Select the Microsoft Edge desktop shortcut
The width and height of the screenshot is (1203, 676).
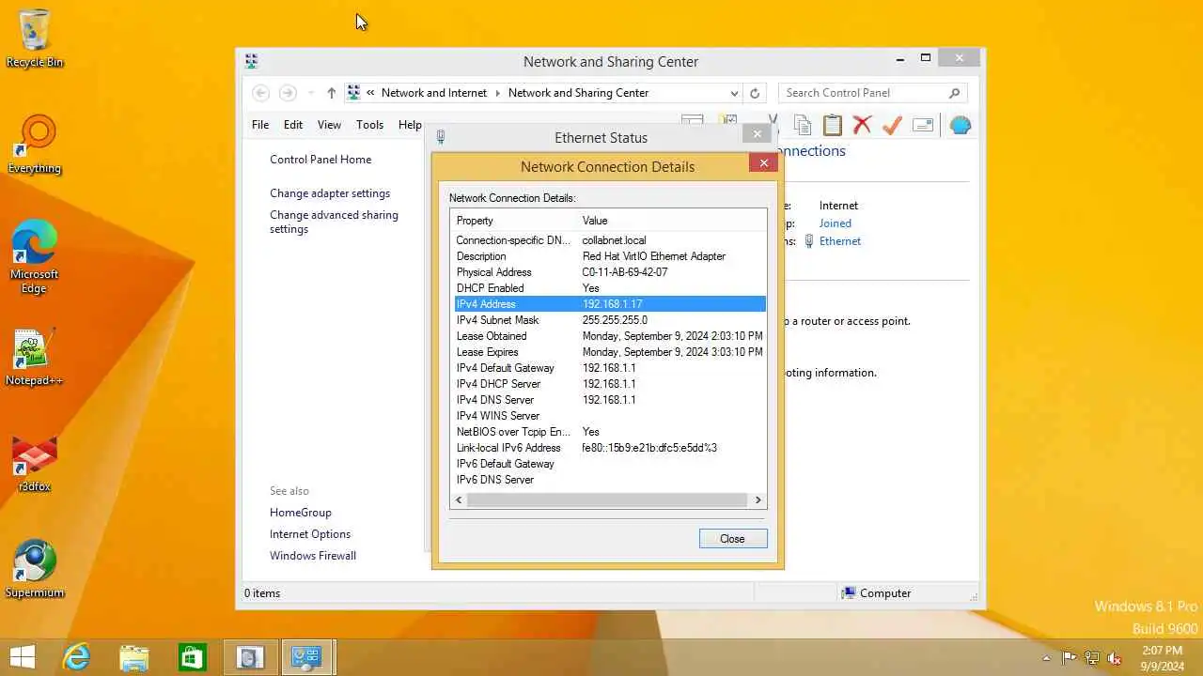tap(35, 256)
